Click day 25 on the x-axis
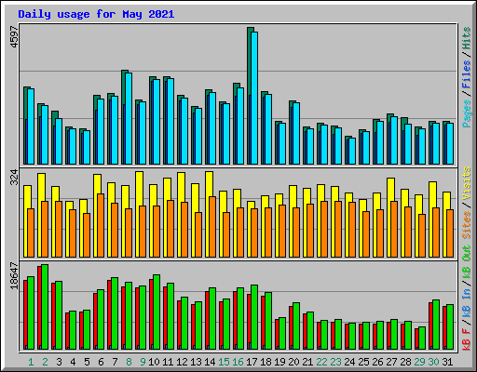The height and width of the screenshot is (372, 477). coord(363,362)
